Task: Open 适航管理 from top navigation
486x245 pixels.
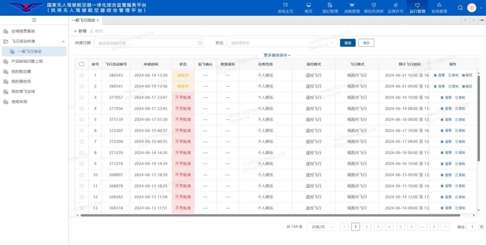Action: (x=352, y=8)
